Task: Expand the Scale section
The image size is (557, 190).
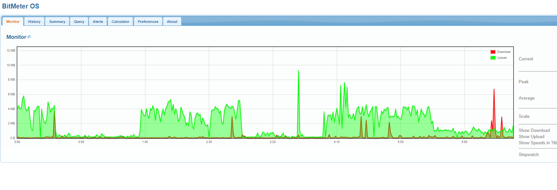Action: coord(524,116)
